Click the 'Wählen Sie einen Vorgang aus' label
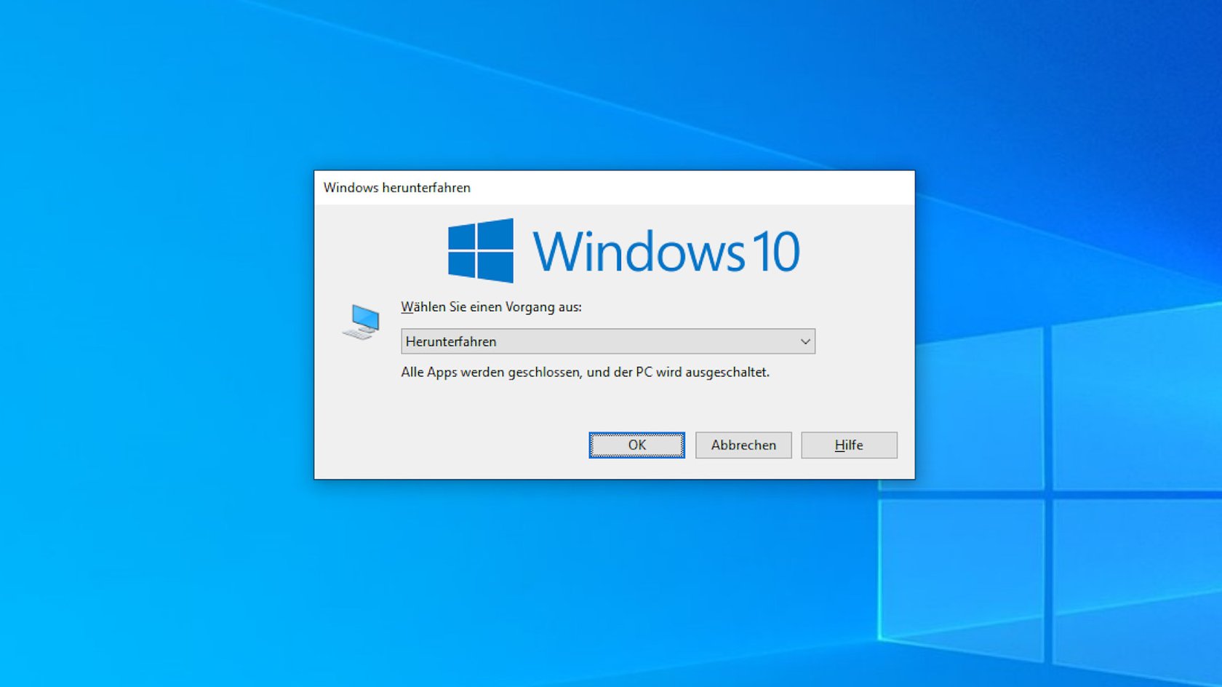Screen dimensions: 1222x687 point(491,307)
